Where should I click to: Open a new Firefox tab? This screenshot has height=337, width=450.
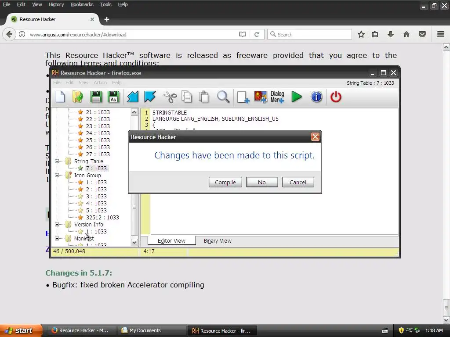tap(107, 19)
